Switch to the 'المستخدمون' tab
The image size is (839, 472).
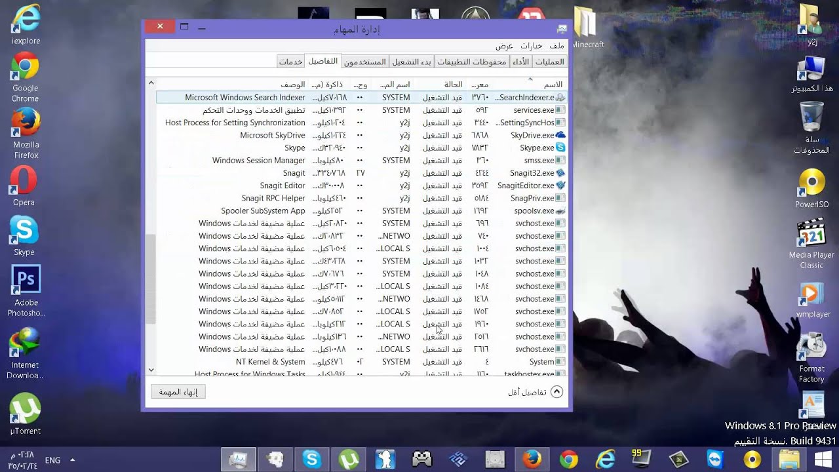click(x=365, y=62)
